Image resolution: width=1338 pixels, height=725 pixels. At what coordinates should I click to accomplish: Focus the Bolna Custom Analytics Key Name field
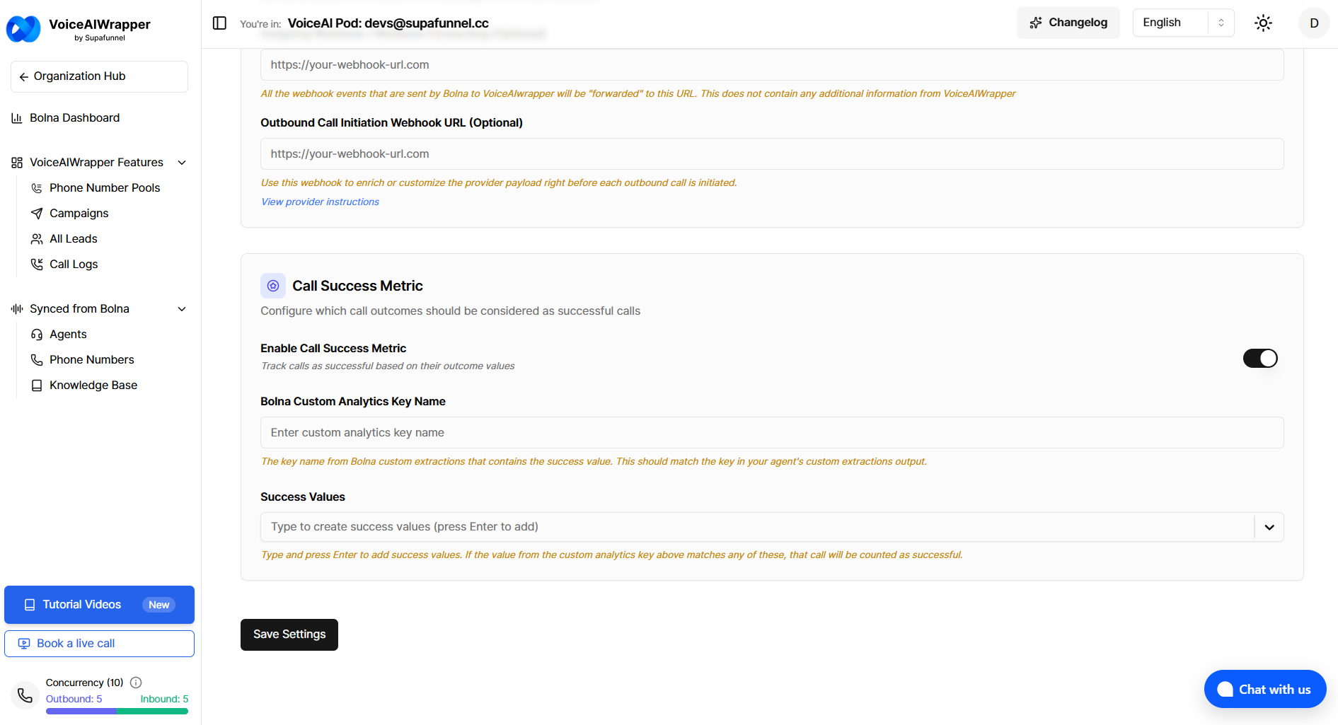tap(771, 432)
